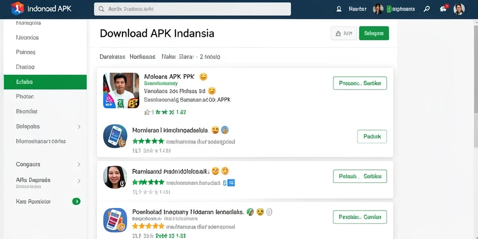
Task: Select Hlomaohaoan'ròorles in the sidebar
Action: click(x=41, y=141)
